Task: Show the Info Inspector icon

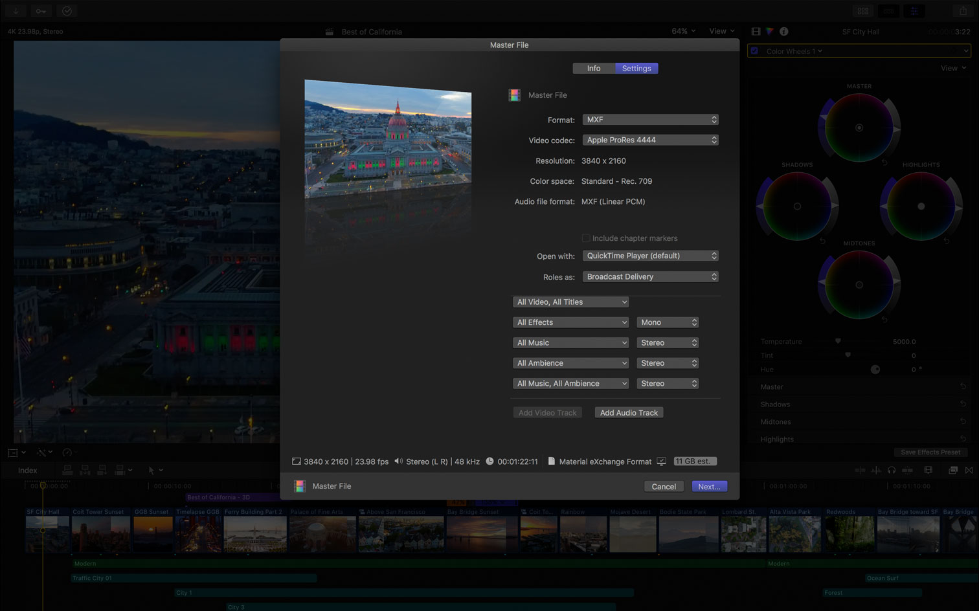Action: tap(783, 31)
